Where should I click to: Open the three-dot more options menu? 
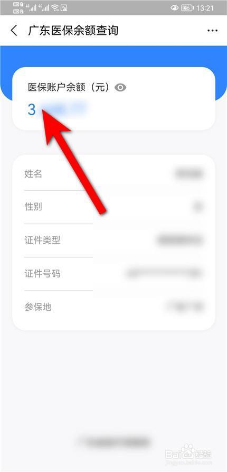click(212, 31)
